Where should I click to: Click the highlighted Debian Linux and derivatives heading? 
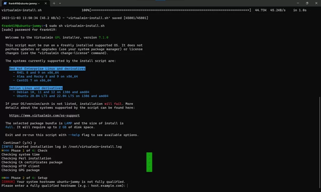click(36, 88)
